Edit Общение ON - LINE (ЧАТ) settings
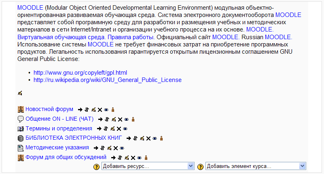Image resolution: width=324 pixels, height=174 pixels. 114,119
